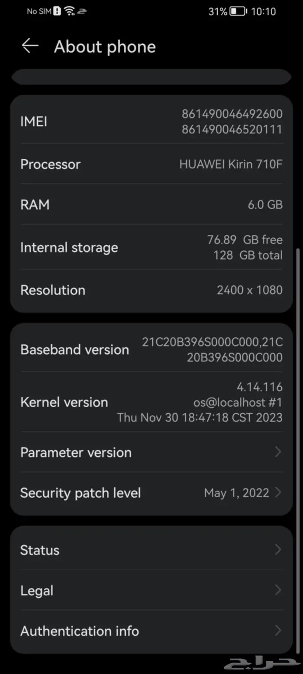This screenshot has height=674, width=303.
Task: Select the Authentication info entry
Action: click(151, 631)
